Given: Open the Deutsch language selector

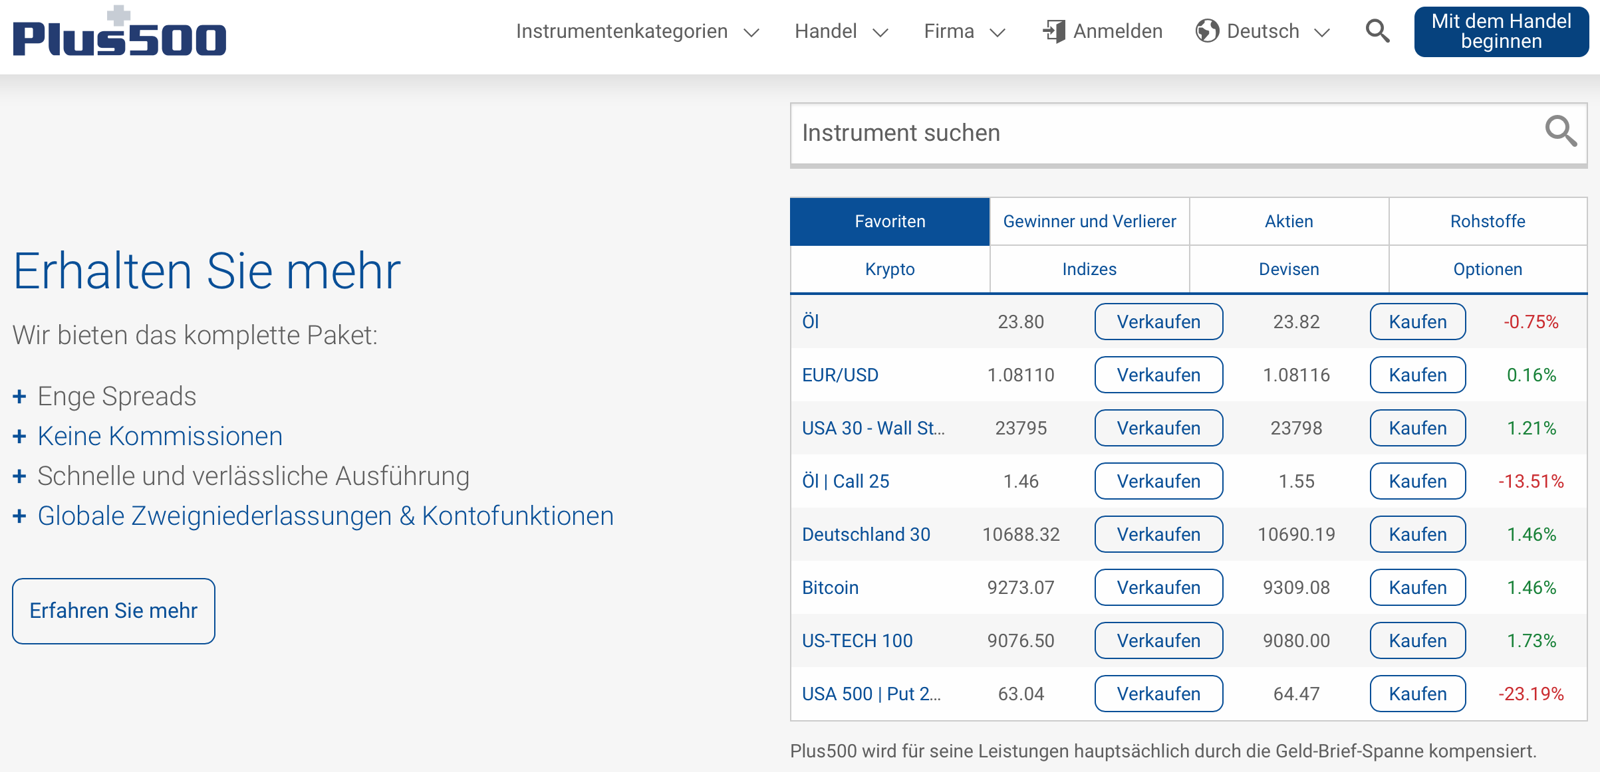Looking at the screenshot, I should click(x=1263, y=31).
